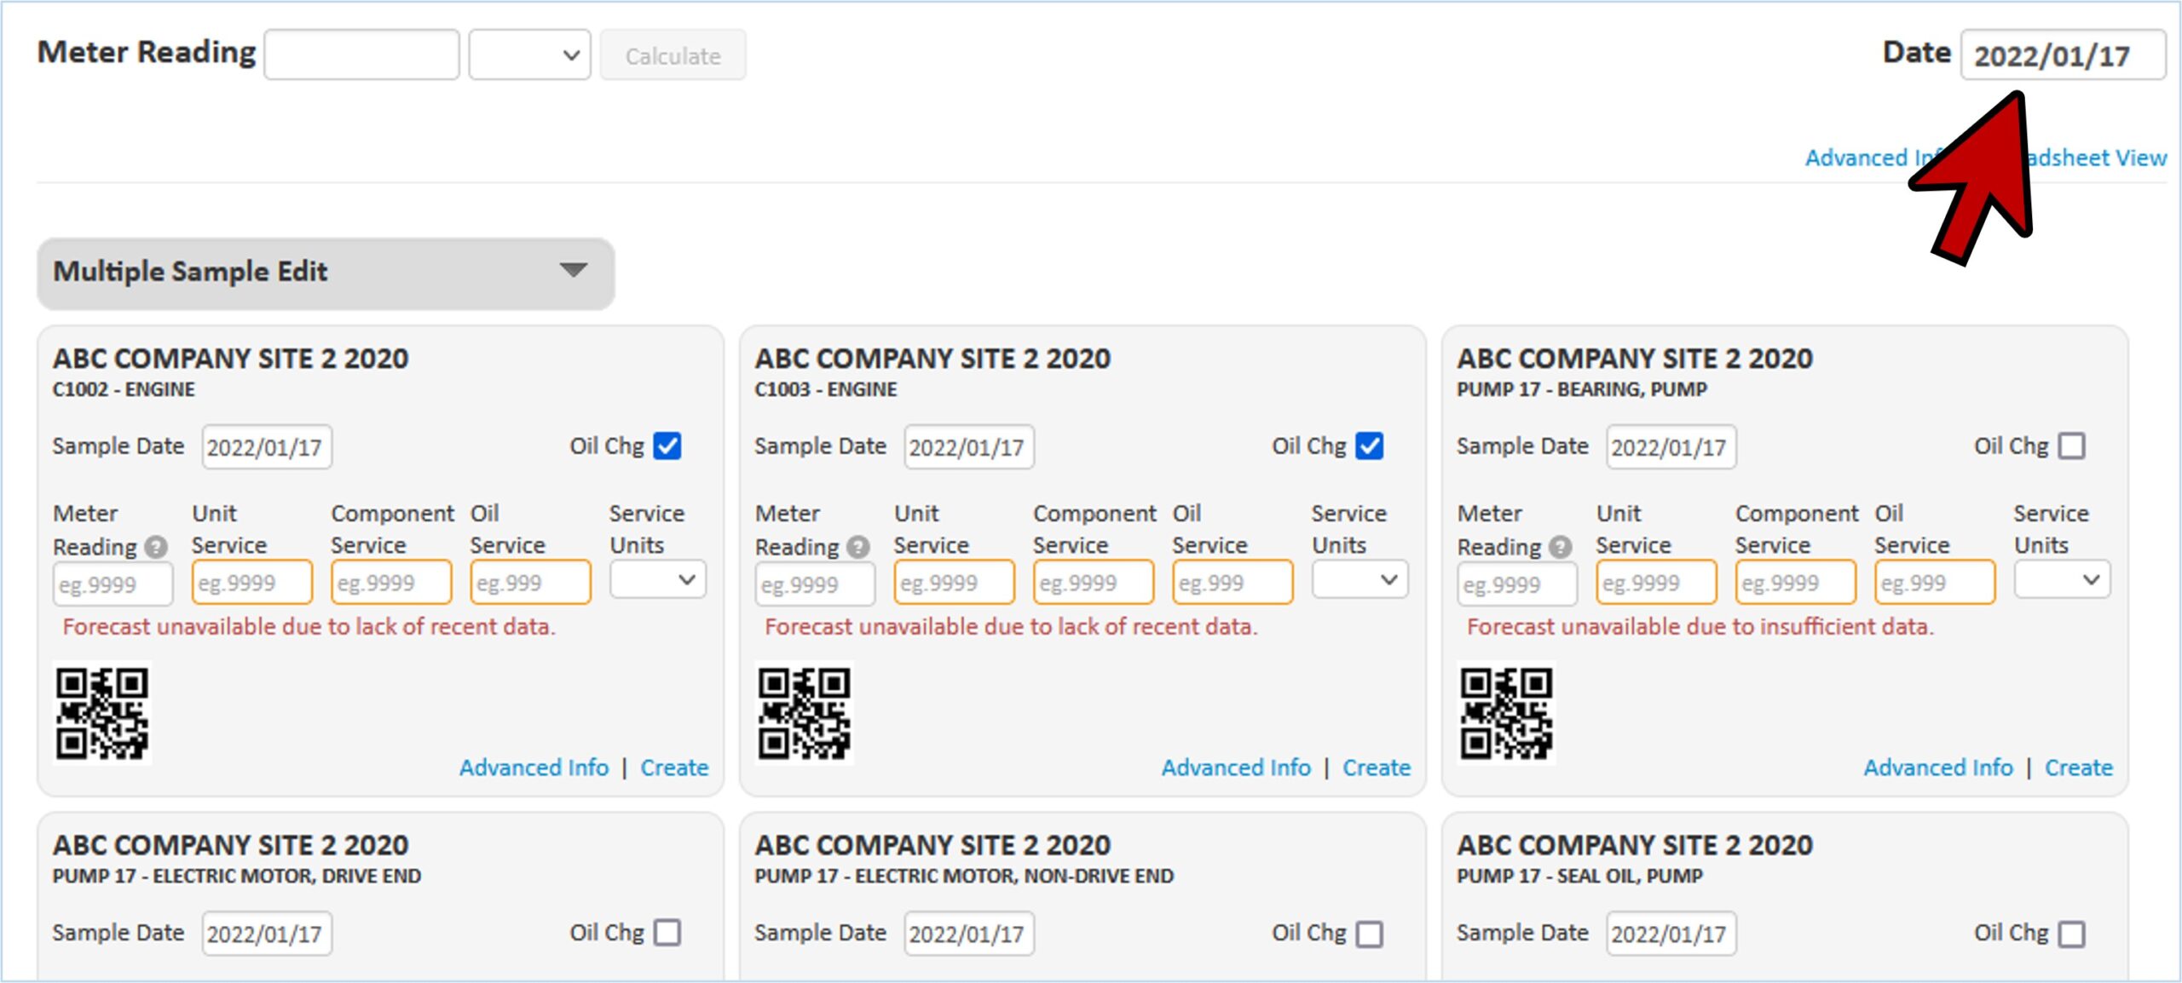Open Service Units dropdown for C1003 Engine
This screenshot has width=2182, height=983.
[1359, 581]
